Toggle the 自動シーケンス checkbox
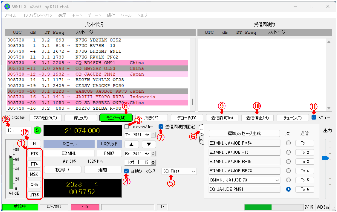The height and width of the screenshot is (212, 337). pos(126,171)
